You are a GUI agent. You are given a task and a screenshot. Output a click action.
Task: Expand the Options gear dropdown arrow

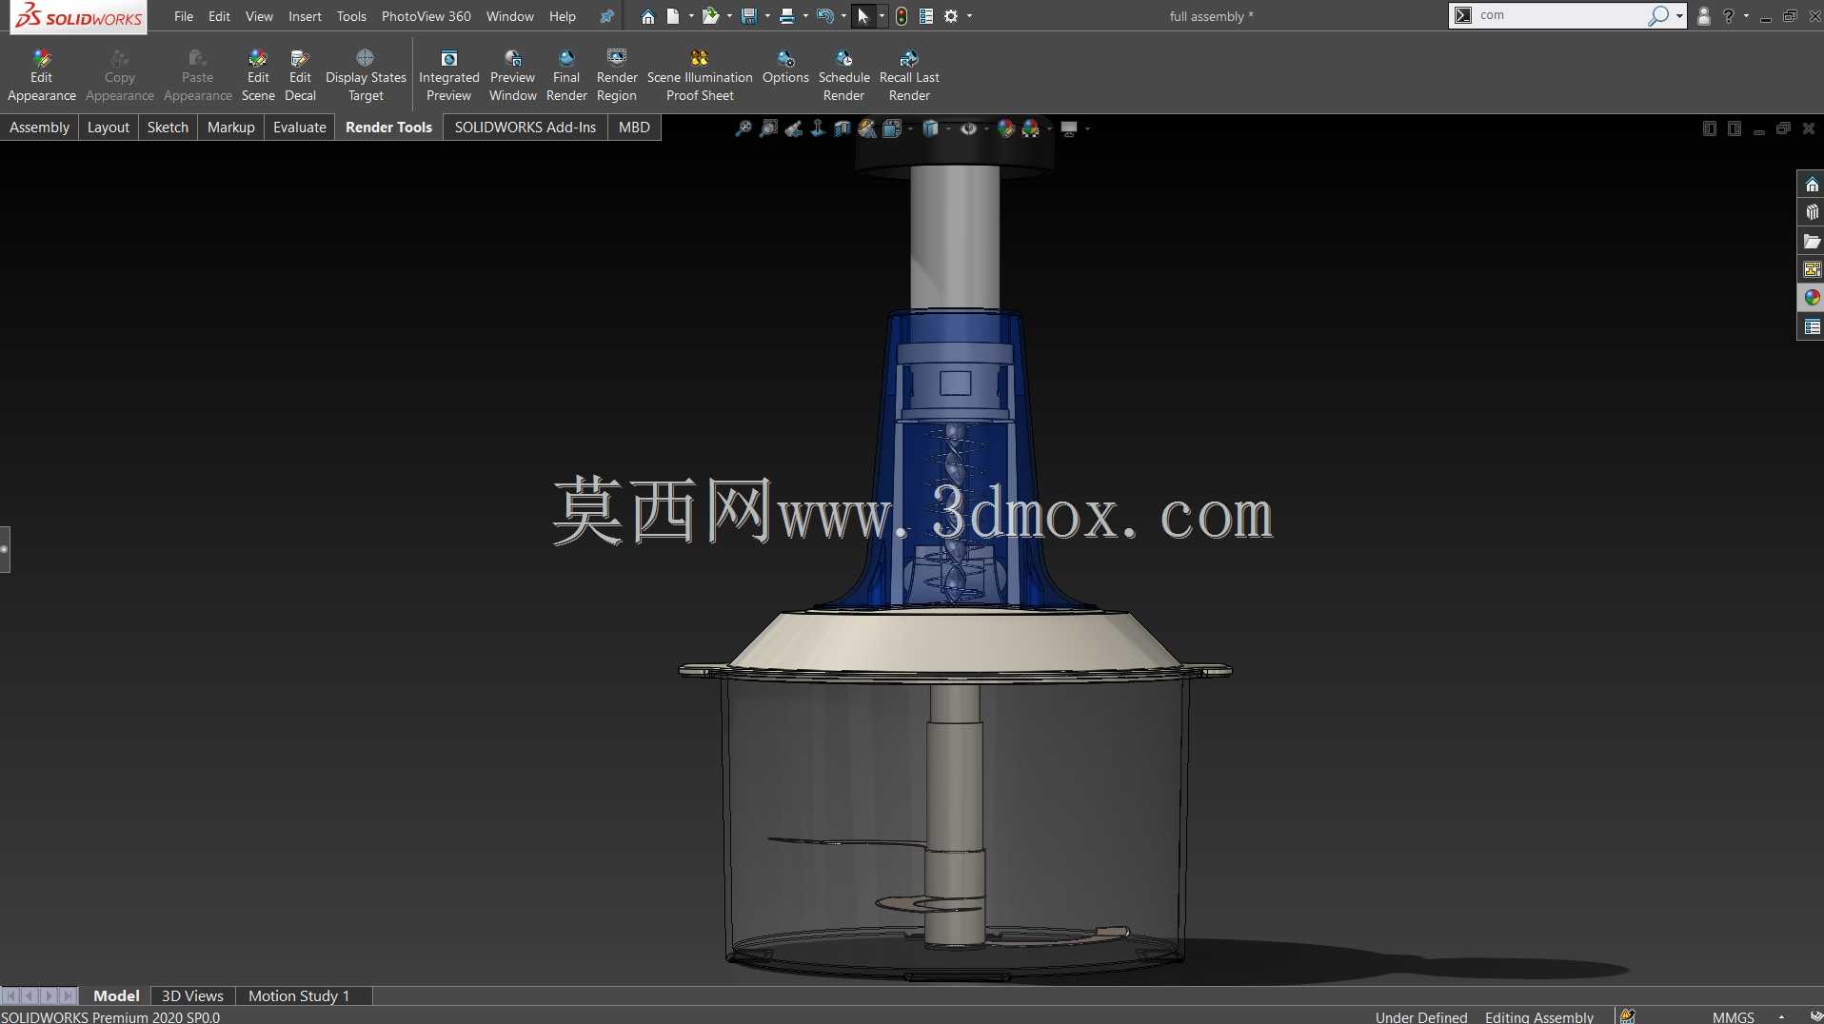[x=969, y=16]
